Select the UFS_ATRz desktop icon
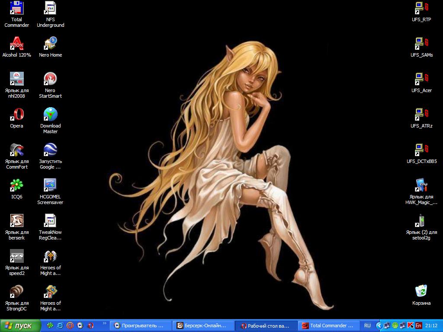Image resolution: width=443 pixels, height=332 pixels. pyautogui.click(x=421, y=118)
